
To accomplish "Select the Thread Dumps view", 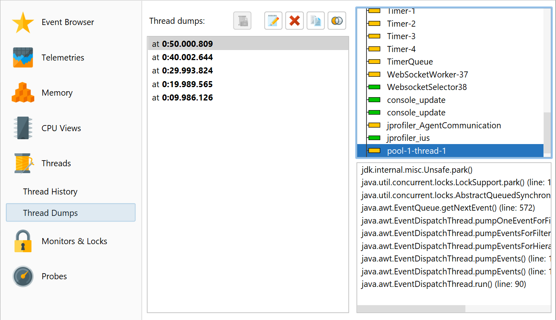I will [71, 213].
